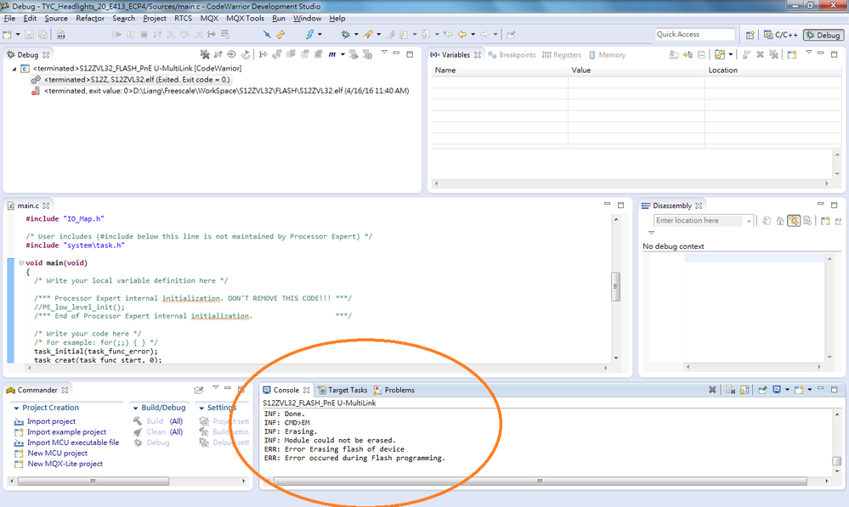This screenshot has height=507, width=849.
Task: Click the Save toolbar icon
Action: click(x=29, y=34)
